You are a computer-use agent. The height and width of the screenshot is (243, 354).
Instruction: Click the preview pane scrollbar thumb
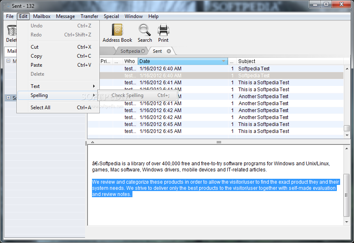(x=347, y=195)
